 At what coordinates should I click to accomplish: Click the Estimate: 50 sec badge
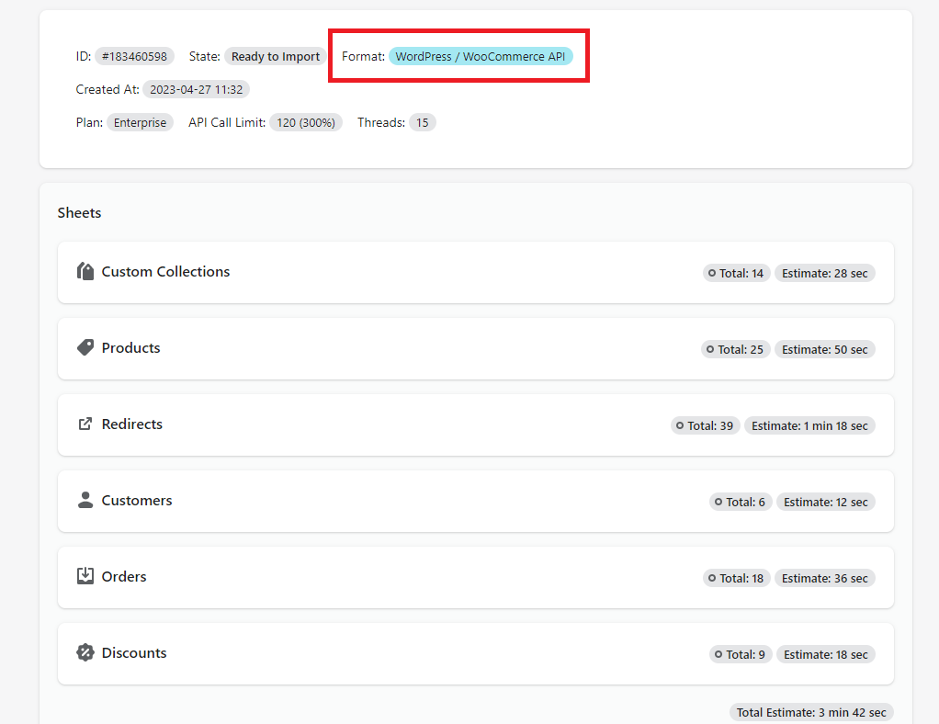pos(825,349)
